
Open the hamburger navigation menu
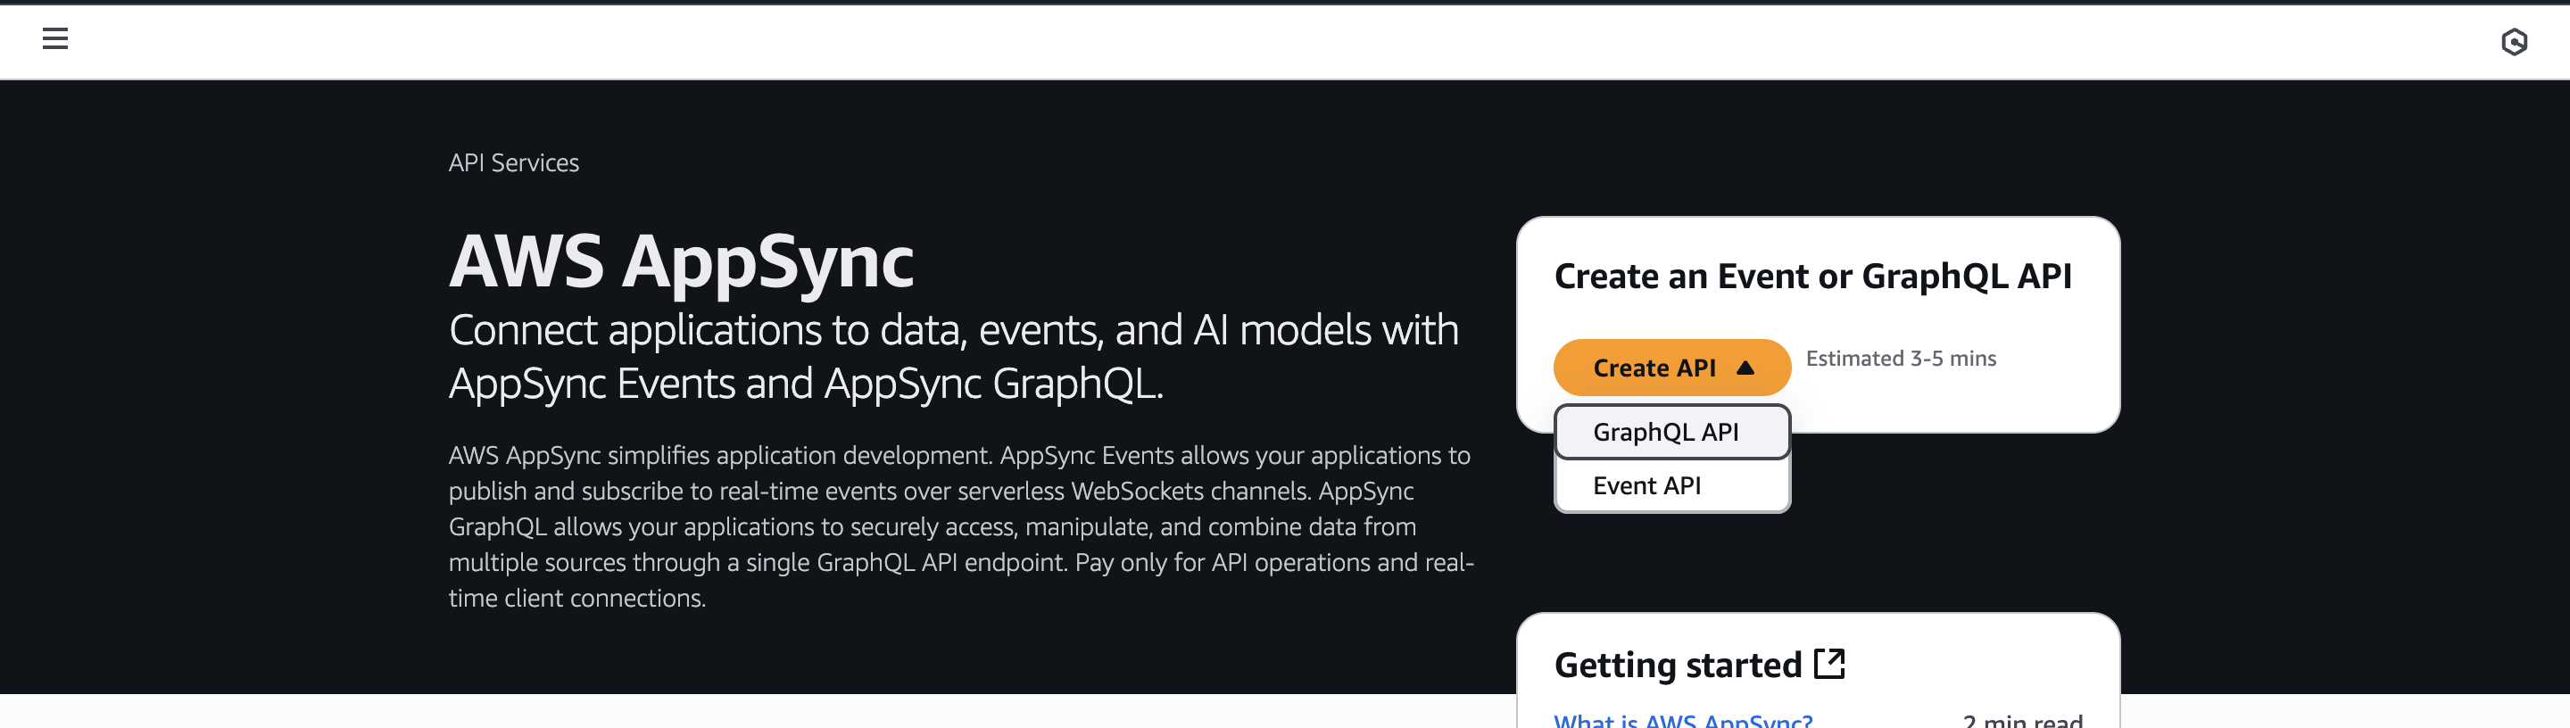coord(54,39)
